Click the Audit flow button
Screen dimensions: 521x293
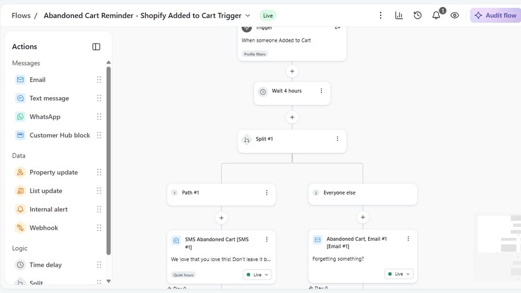(496, 15)
